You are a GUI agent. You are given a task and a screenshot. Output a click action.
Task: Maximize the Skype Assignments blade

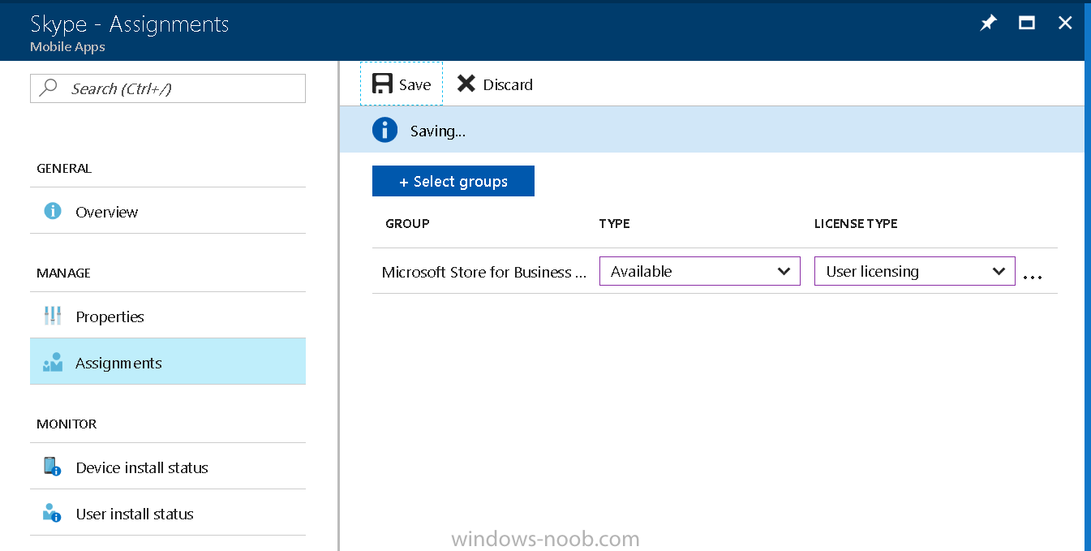[1027, 23]
